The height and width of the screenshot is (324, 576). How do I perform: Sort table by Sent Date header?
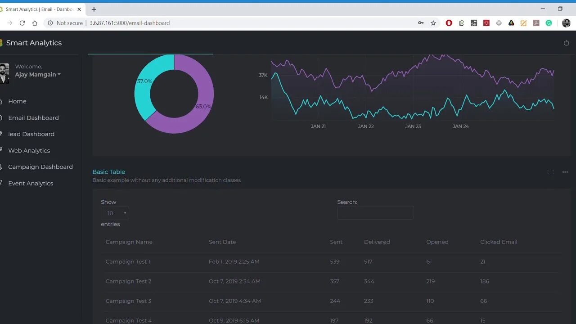point(222,242)
